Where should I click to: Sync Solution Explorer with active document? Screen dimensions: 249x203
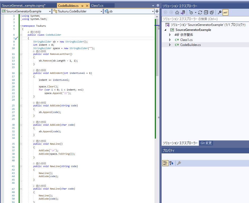pyautogui.click(x=182, y=13)
